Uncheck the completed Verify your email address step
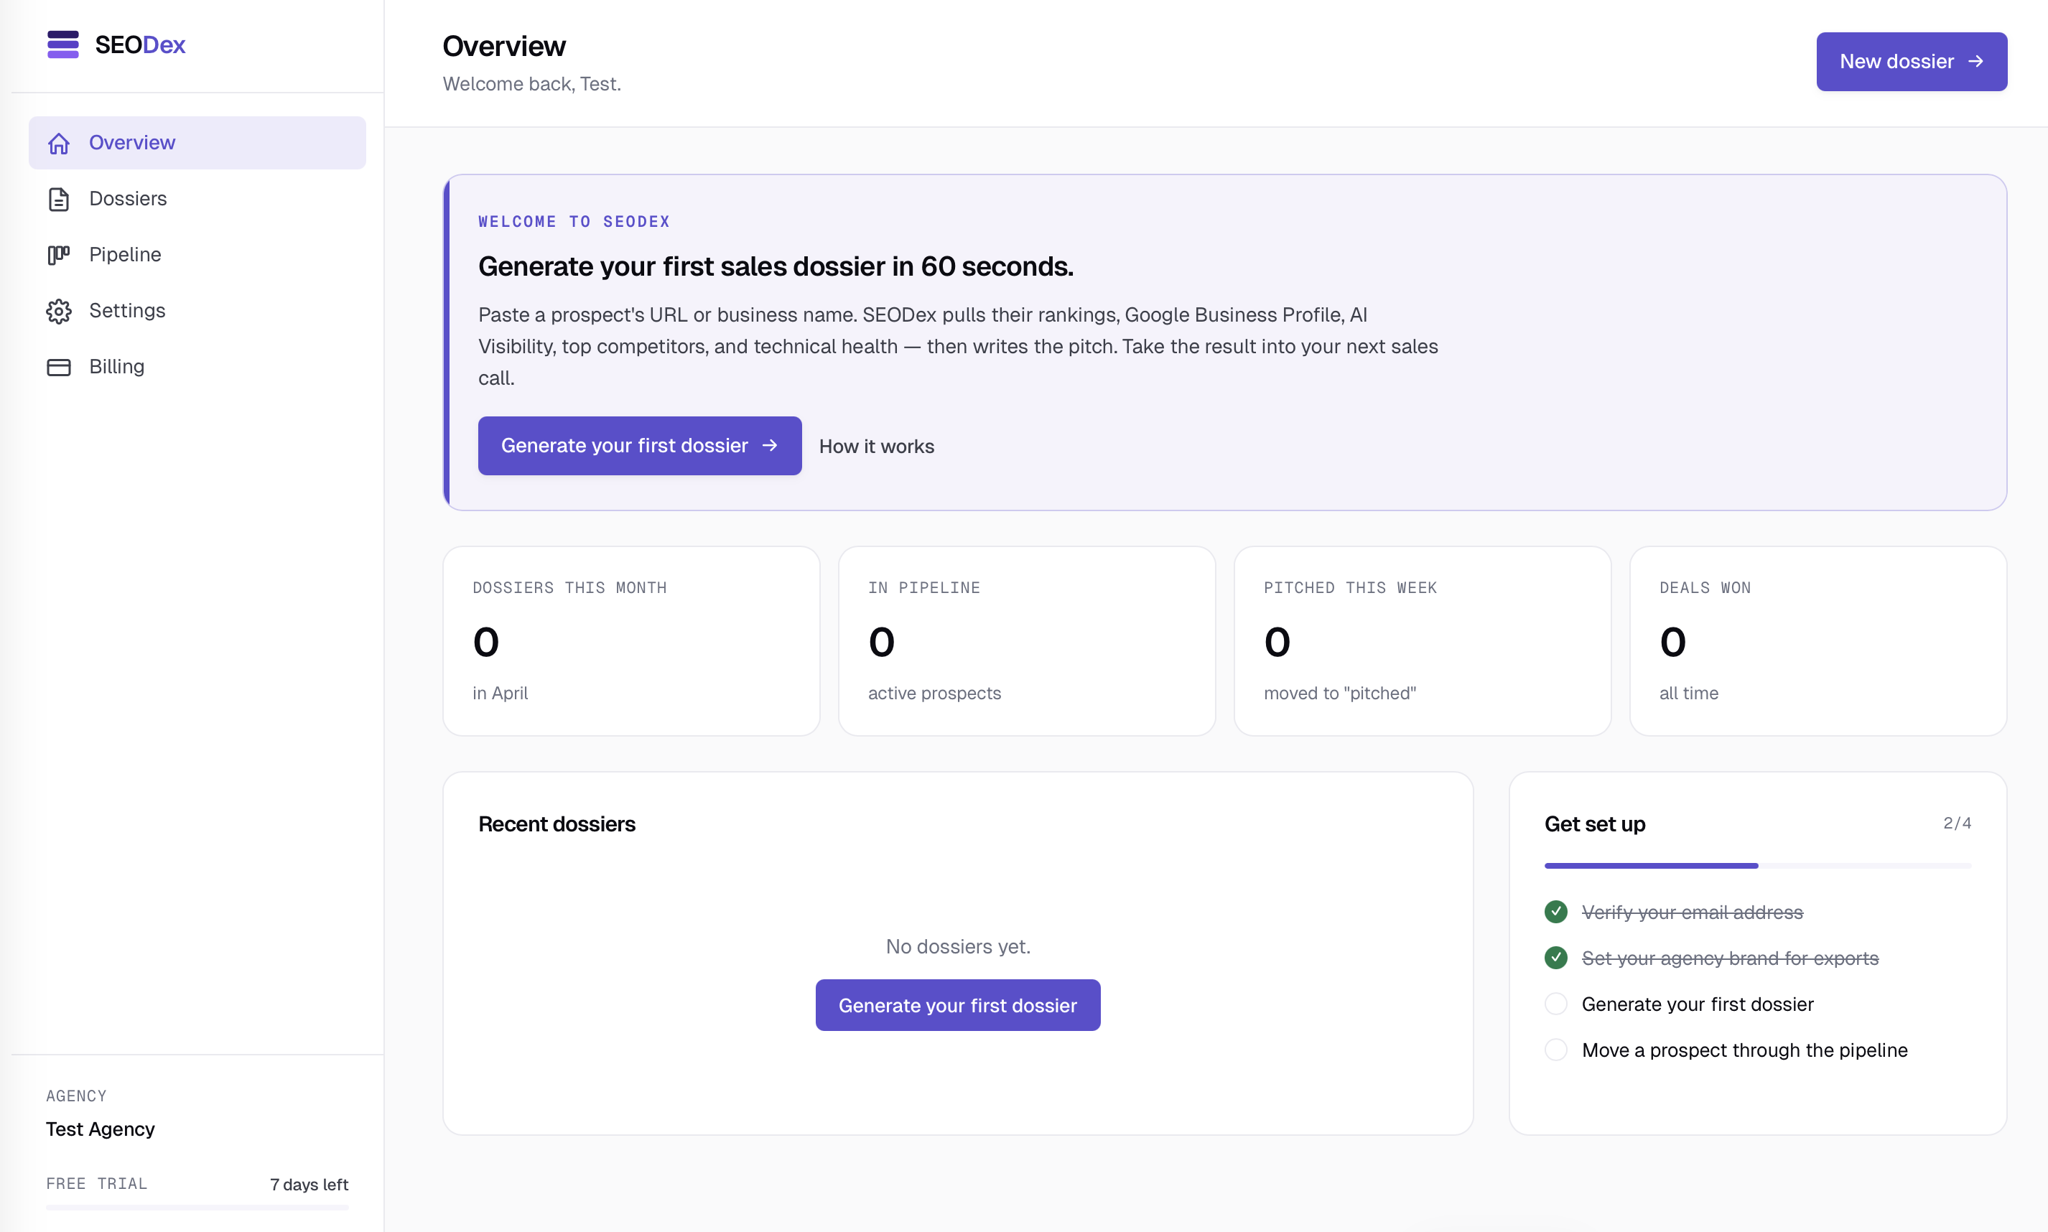2048x1232 pixels. pos(1555,912)
